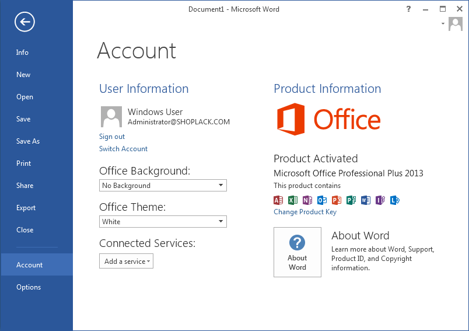The width and height of the screenshot is (469, 331).
Task: Click the Lync app icon
Action: click(395, 200)
